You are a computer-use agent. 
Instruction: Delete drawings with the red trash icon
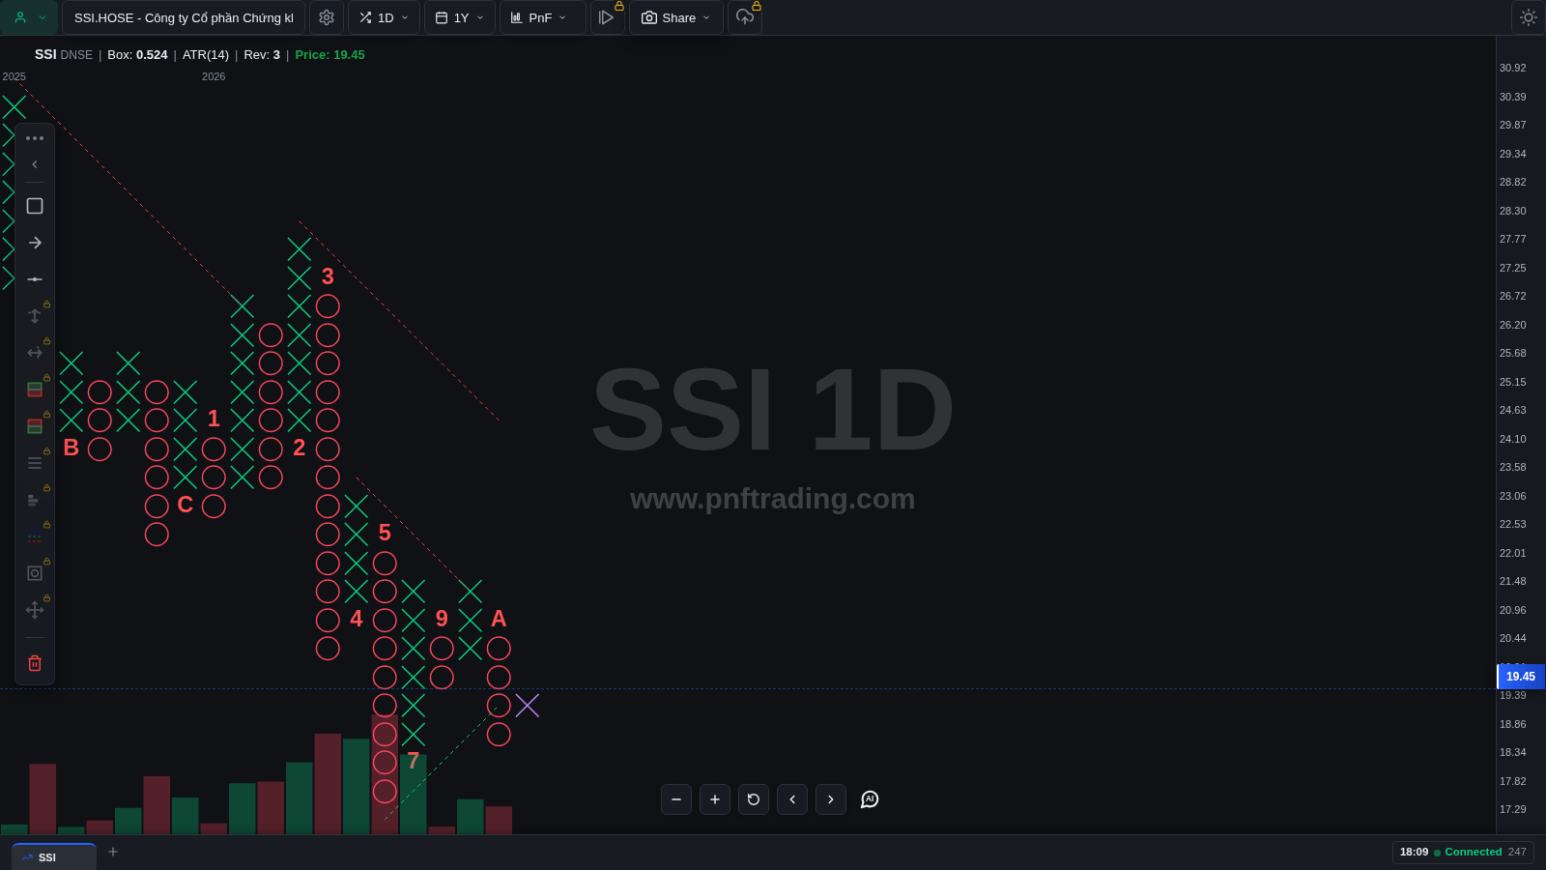35,663
